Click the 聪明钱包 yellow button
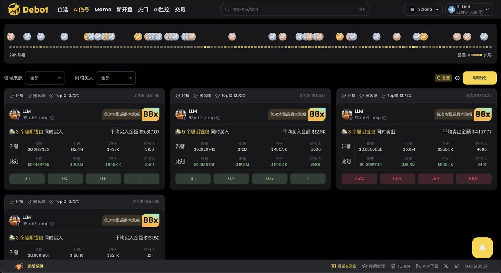Image resolution: width=501 pixels, height=273 pixels. tap(480, 78)
